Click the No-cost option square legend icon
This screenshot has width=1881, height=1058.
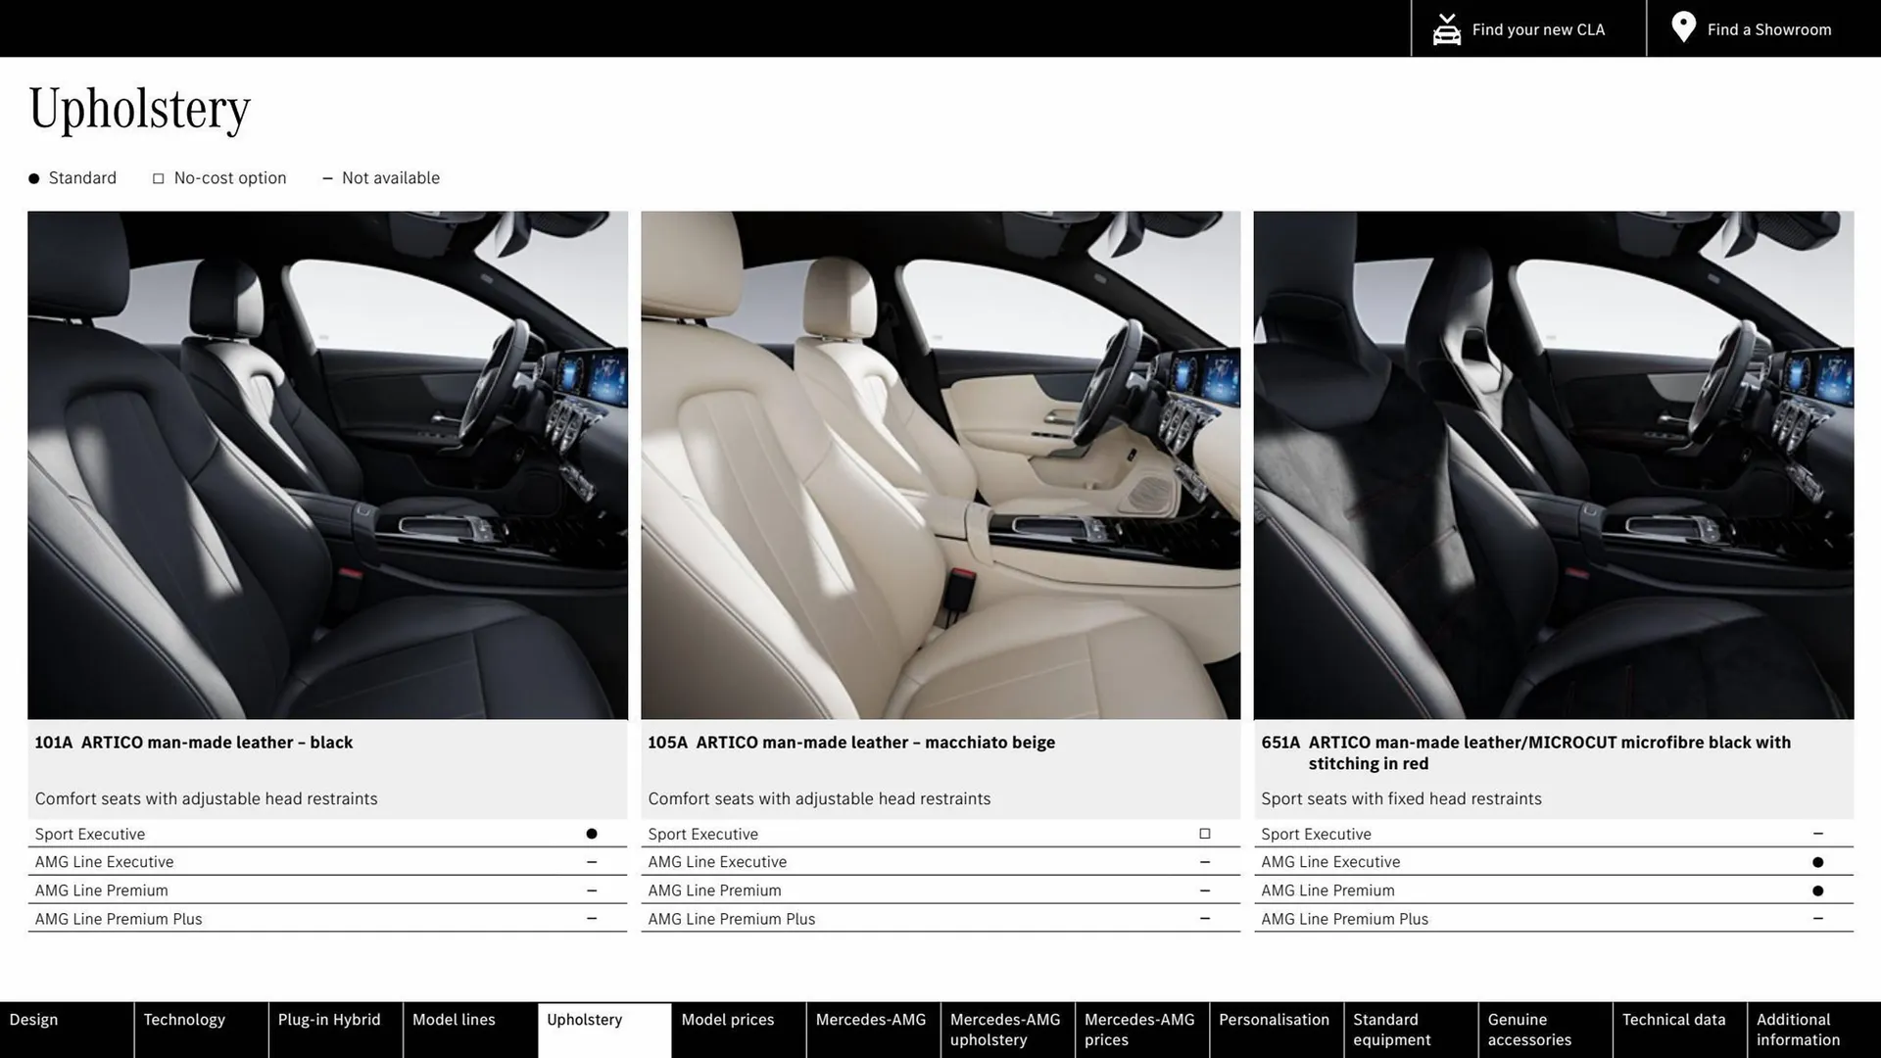(158, 177)
